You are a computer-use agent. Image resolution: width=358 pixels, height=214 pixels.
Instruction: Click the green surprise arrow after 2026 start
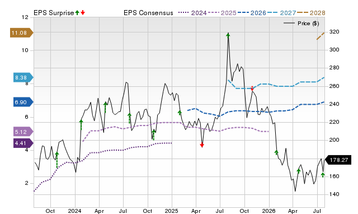click(276, 152)
